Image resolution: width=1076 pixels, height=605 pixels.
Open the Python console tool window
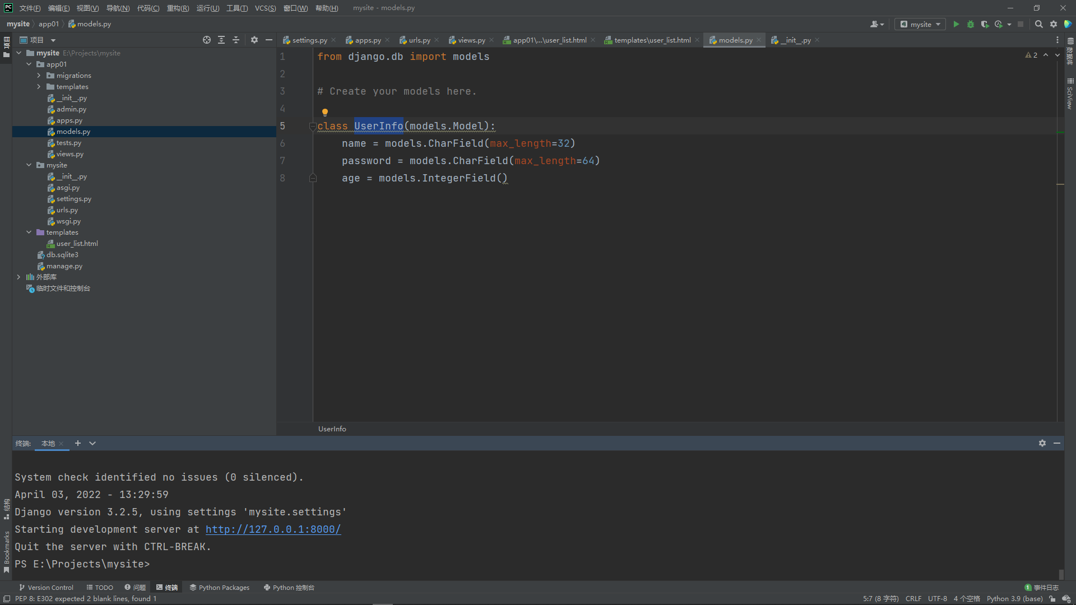tap(289, 588)
